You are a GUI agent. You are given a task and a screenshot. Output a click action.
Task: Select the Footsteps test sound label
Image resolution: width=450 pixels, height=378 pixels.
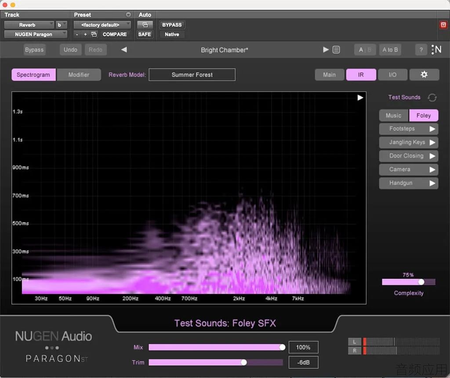point(402,129)
